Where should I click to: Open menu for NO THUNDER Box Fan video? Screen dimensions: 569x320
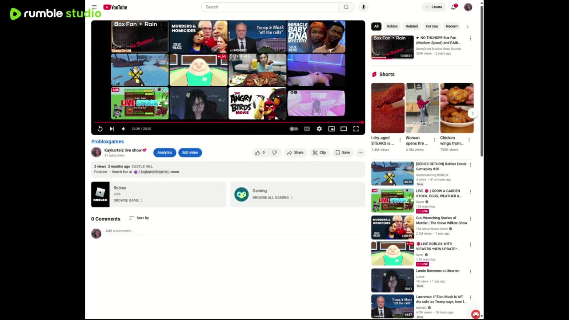tap(470, 39)
